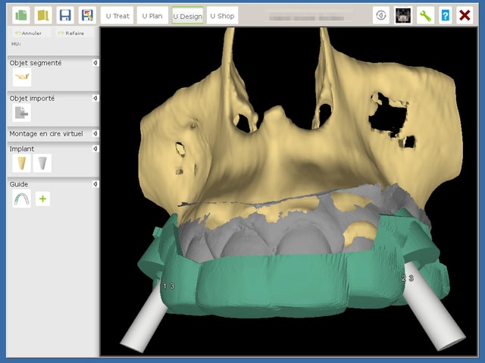Collapse the Objet segmenté panel
485x363 pixels.
[95, 63]
